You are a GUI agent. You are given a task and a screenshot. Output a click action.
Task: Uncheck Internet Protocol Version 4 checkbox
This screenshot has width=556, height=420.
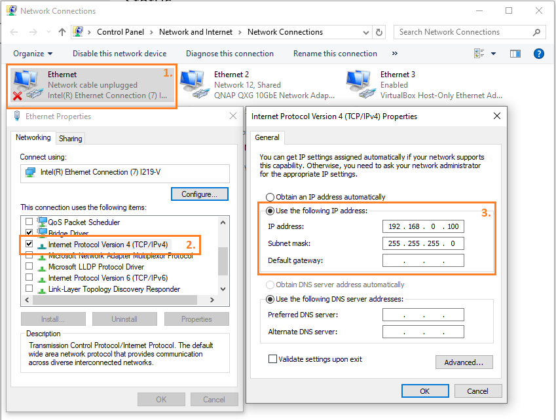pos(29,244)
